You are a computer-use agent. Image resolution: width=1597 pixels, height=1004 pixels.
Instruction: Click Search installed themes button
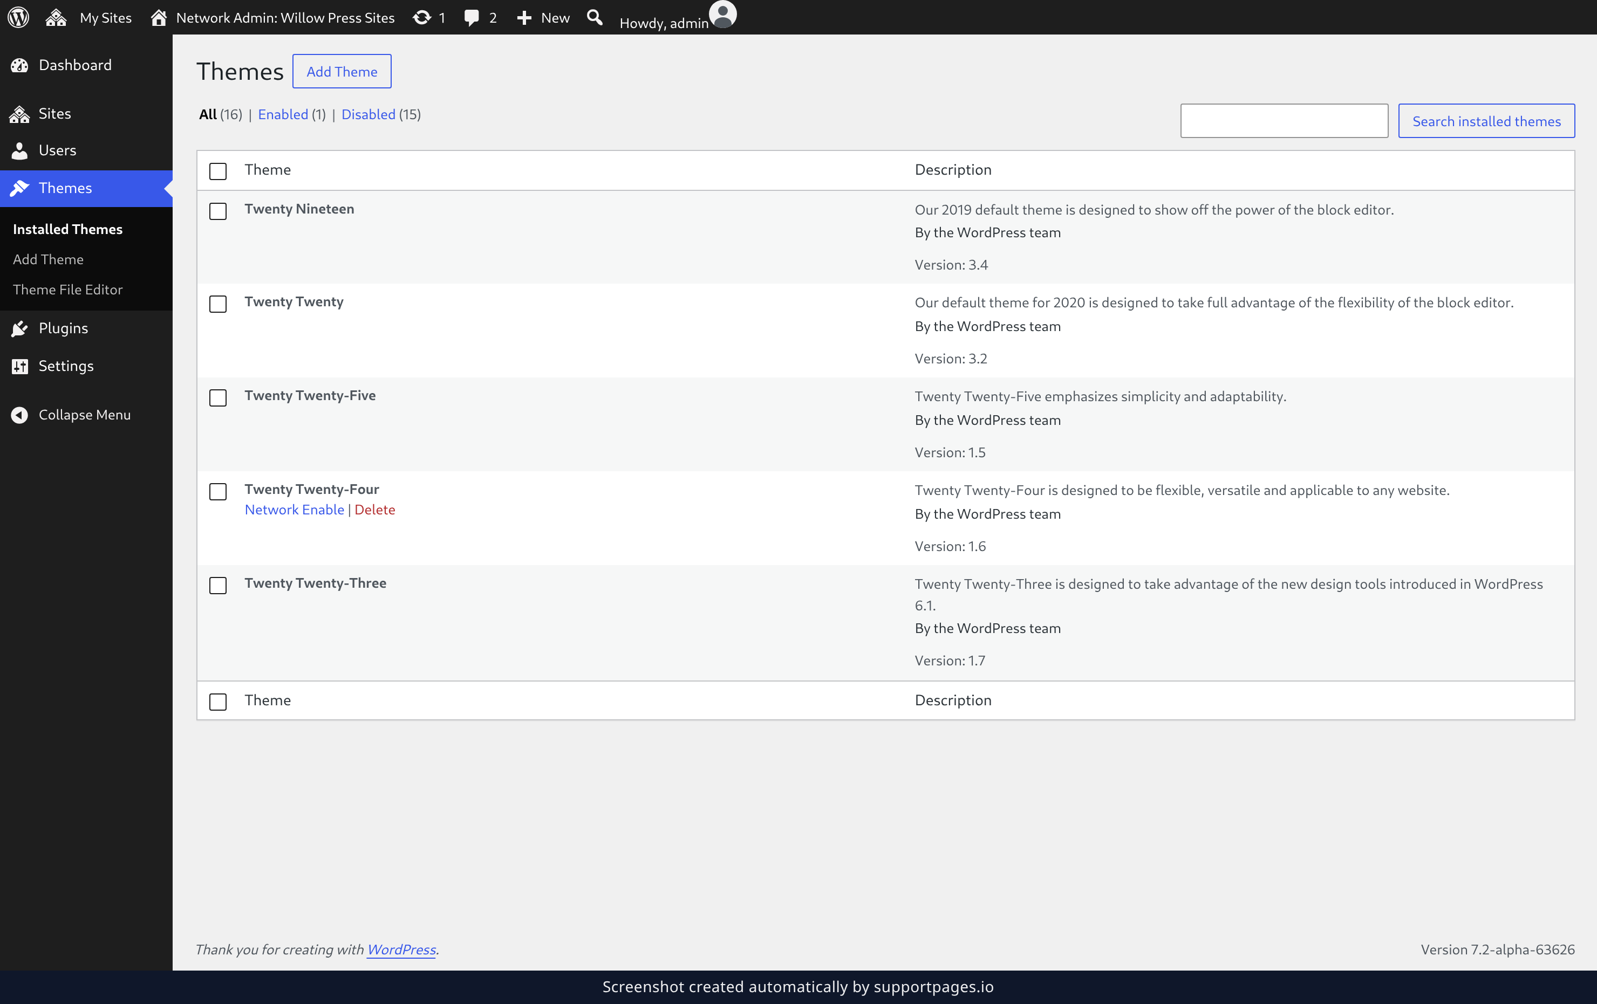point(1486,121)
